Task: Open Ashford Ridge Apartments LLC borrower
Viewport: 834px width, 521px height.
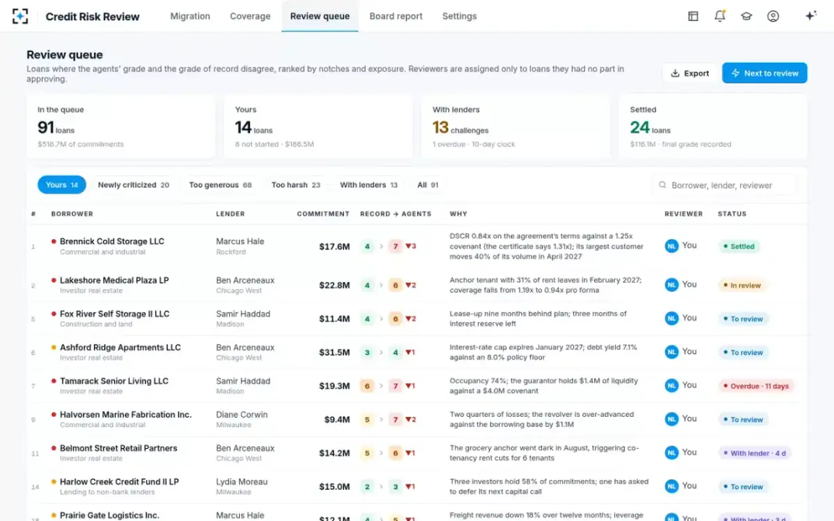Action: 120,347
